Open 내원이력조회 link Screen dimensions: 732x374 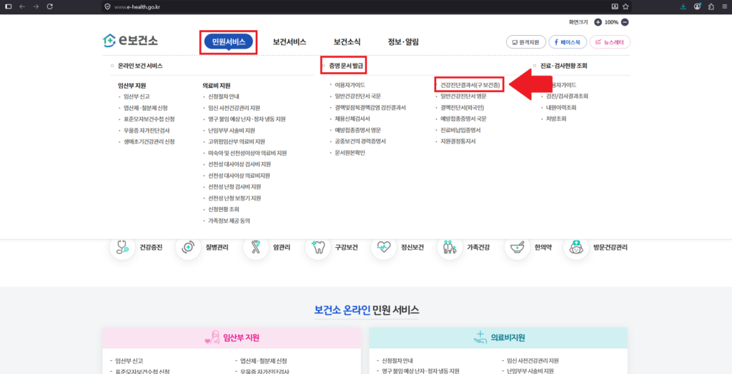click(561, 108)
